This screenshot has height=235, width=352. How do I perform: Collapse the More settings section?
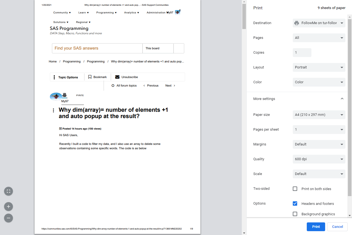[342, 99]
